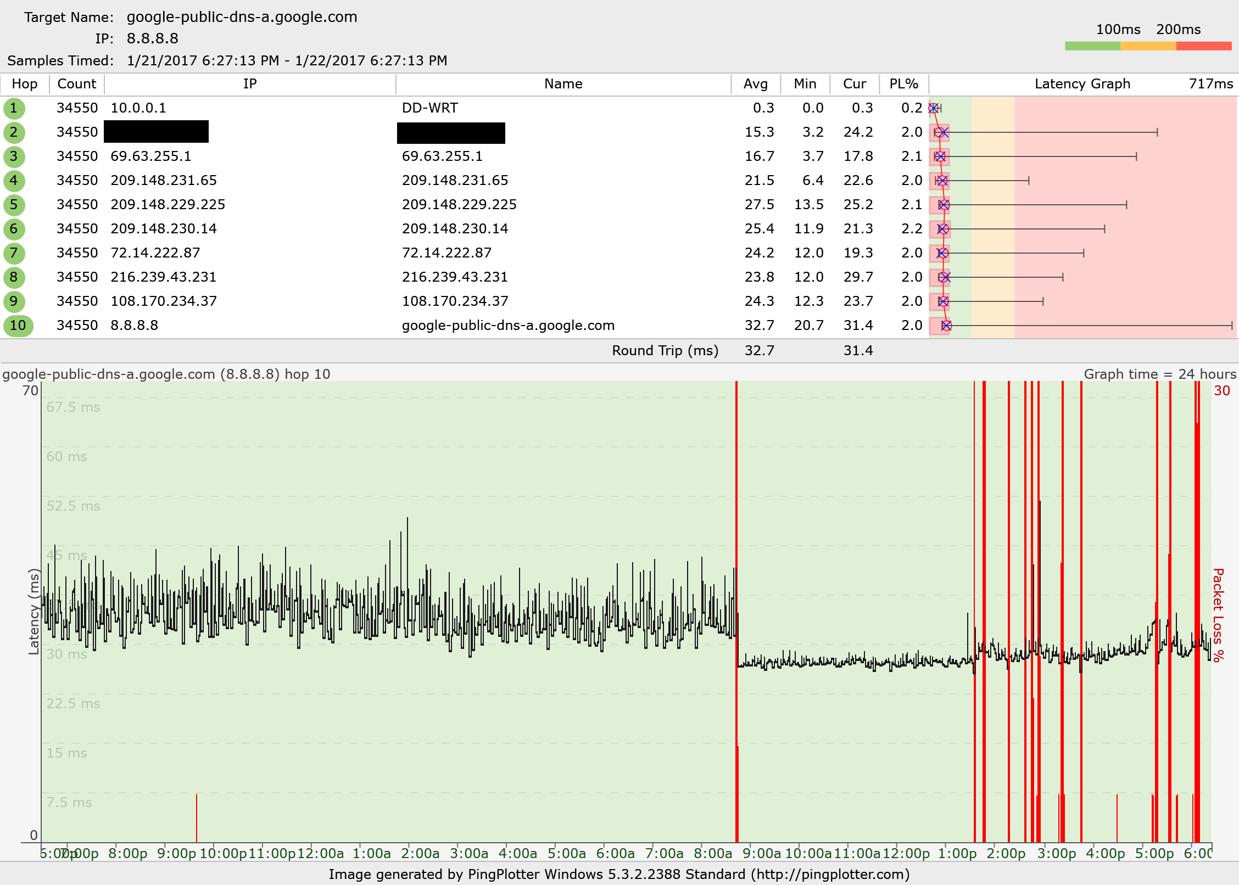1239x885 pixels.
Task: Select the hop 1 green circle
Action: tap(14, 108)
